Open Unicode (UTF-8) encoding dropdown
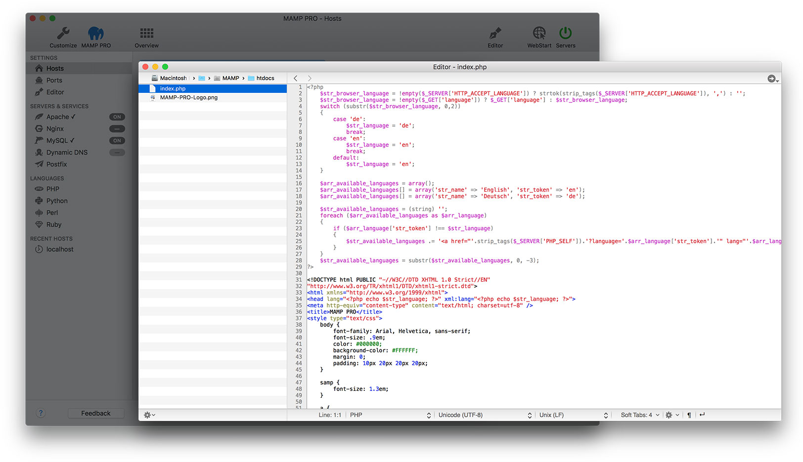 (485, 415)
